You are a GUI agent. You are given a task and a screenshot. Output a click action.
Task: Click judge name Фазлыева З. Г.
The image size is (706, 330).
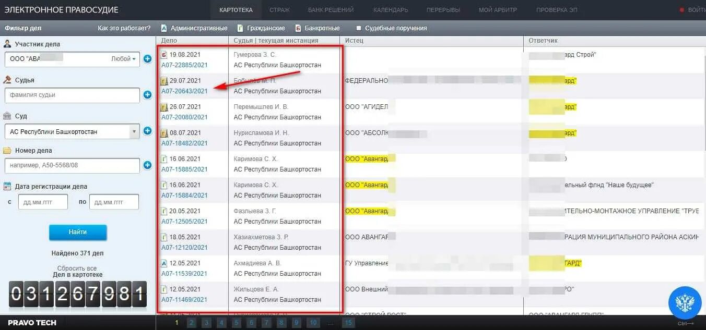click(255, 211)
